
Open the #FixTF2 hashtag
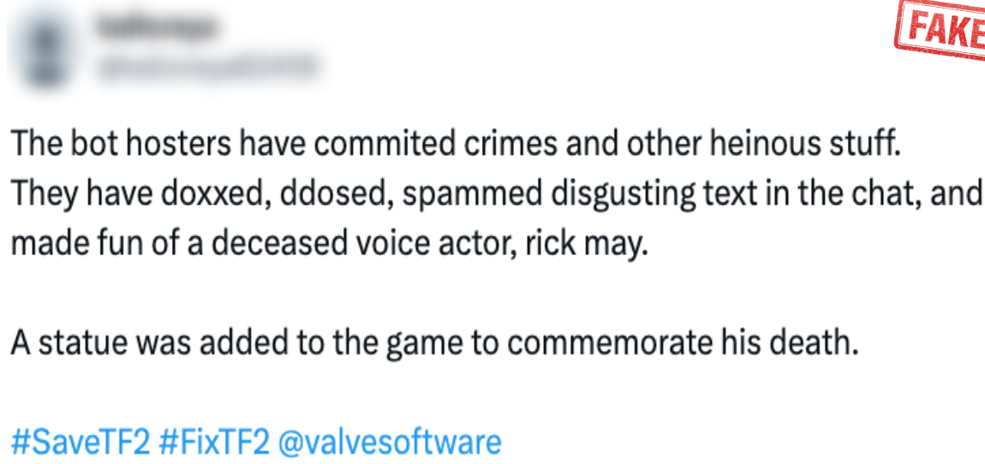pos(215,442)
